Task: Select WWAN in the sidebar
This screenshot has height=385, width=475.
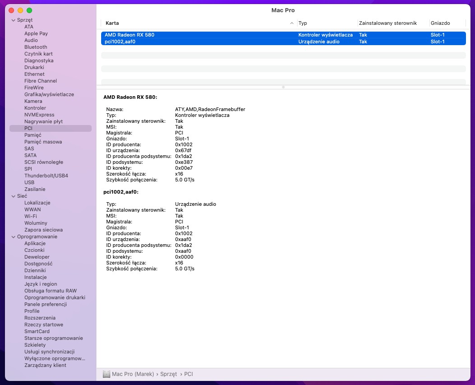Action: pyautogui.click(x=33, y=209)
